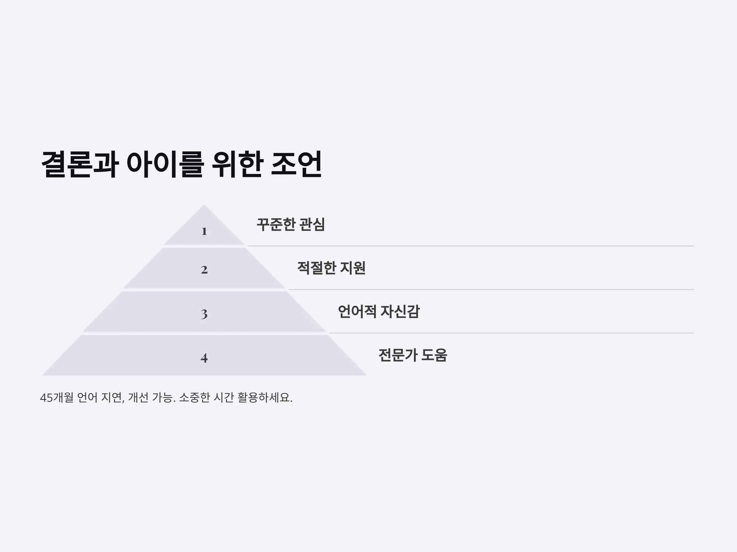The width and height of the screenshot is (737, 552).
Task: Click the number 2 in the pyramid
Action: 204,270
